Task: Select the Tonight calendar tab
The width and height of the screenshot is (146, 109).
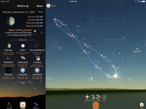Action: coord(23,105)
